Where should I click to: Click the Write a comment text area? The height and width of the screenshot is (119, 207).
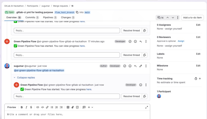point(77,115)
